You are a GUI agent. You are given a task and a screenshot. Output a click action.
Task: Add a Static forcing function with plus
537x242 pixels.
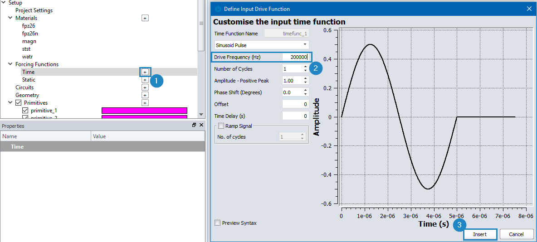coord(145,80)
